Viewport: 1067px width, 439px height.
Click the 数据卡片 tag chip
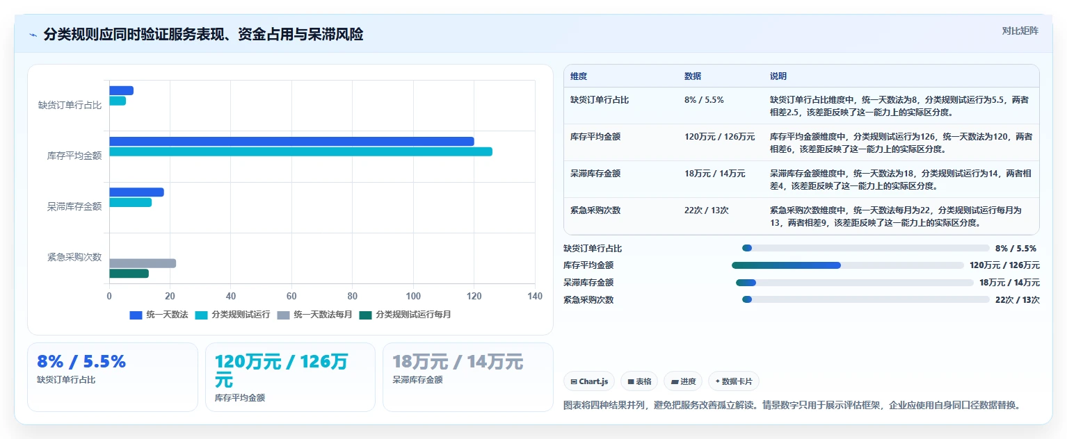click(734, 381)
